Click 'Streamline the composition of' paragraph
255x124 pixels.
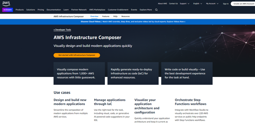tap(71, 113)
